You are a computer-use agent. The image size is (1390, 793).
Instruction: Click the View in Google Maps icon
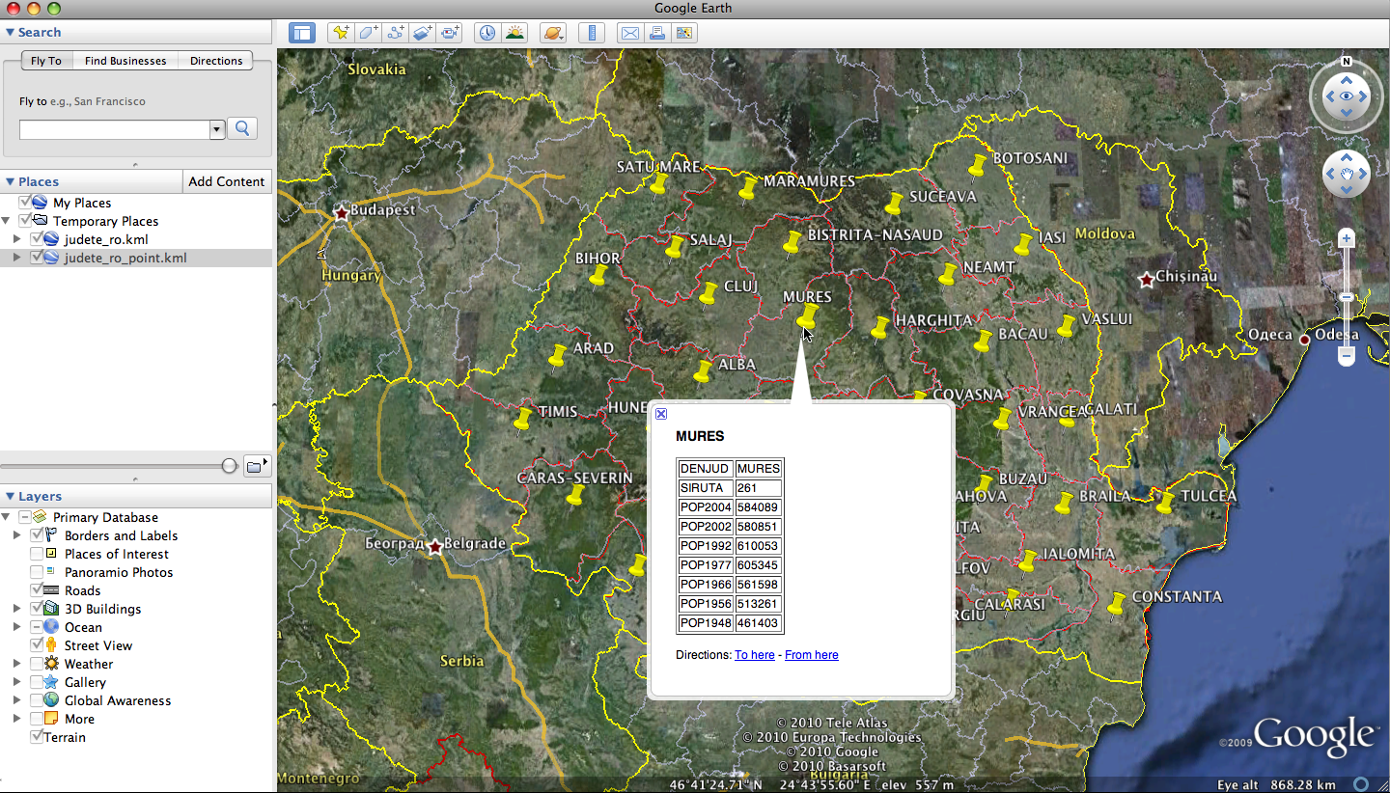684,33
